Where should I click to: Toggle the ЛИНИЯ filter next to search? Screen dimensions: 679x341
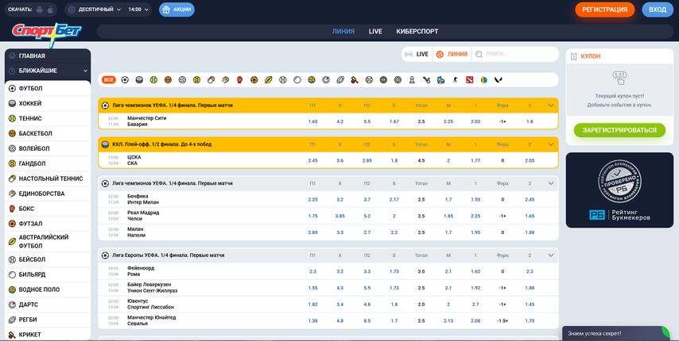click(452, 55)
